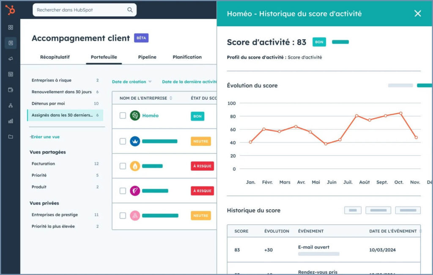
Task: Switch to the Récapitulatif tab
Action: (x=55, y=57)
